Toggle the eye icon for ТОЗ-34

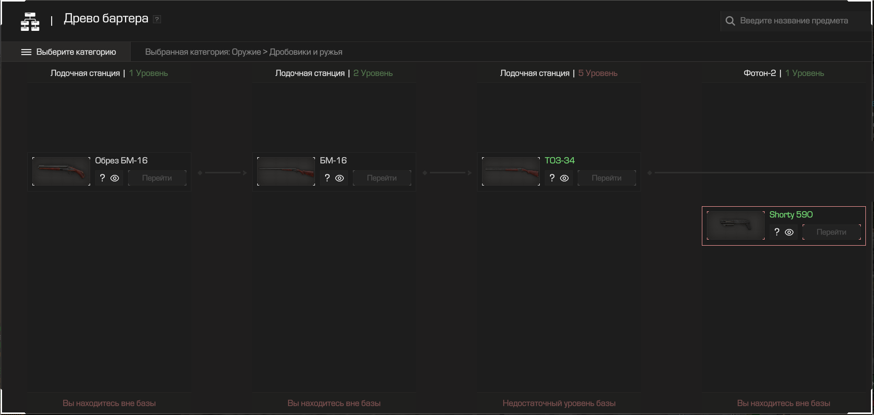pyautogui.click(x=565, y=178)
